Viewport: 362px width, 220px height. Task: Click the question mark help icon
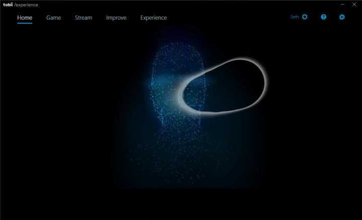(x=323, y=17)
